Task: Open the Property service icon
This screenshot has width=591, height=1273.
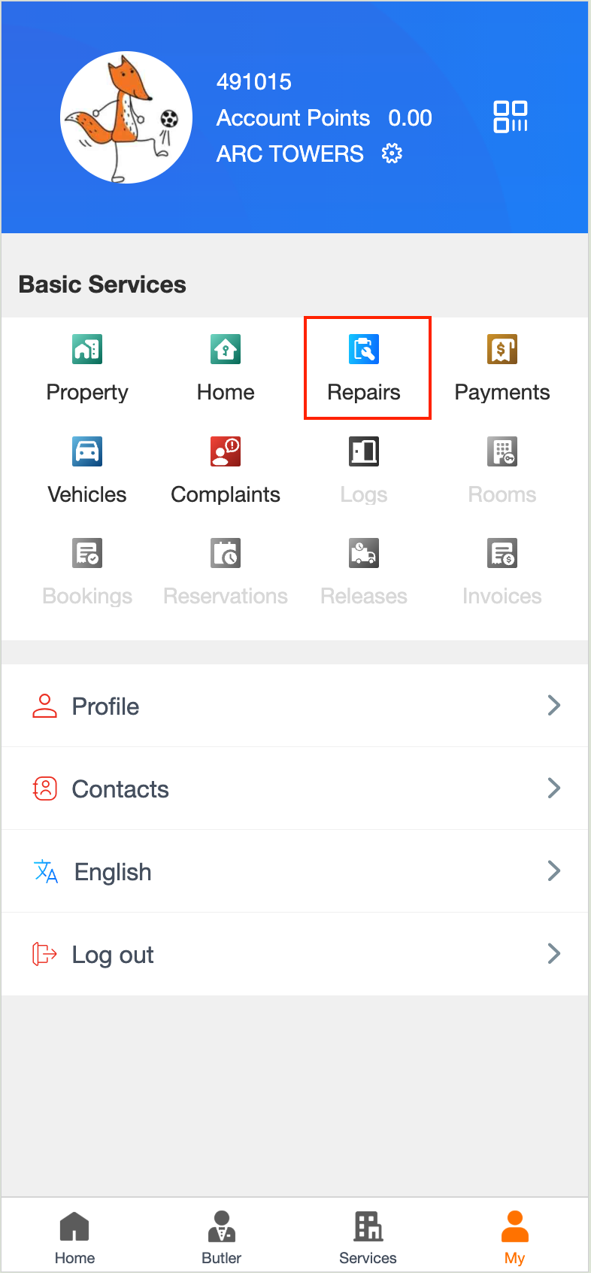Action: tap(87, 350)
